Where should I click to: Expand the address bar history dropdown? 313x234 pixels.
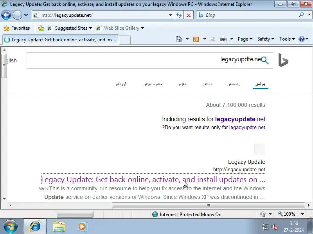pos(170,15)
